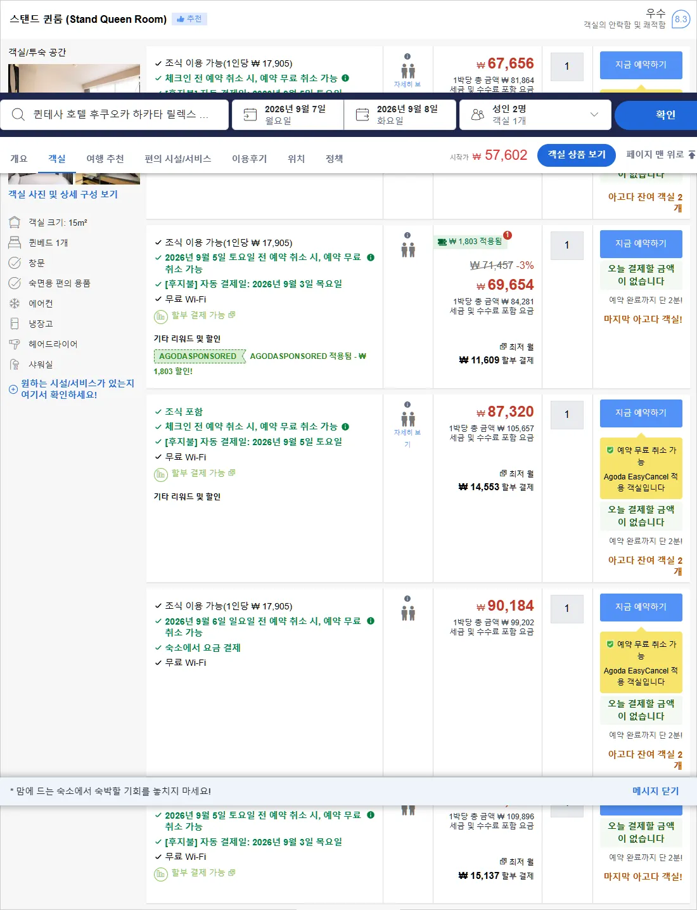Click info icon beside 9월 5일 cancellation text, ₩69,654 row
Screen dimensions: 697x910
(x=371, y=257)
